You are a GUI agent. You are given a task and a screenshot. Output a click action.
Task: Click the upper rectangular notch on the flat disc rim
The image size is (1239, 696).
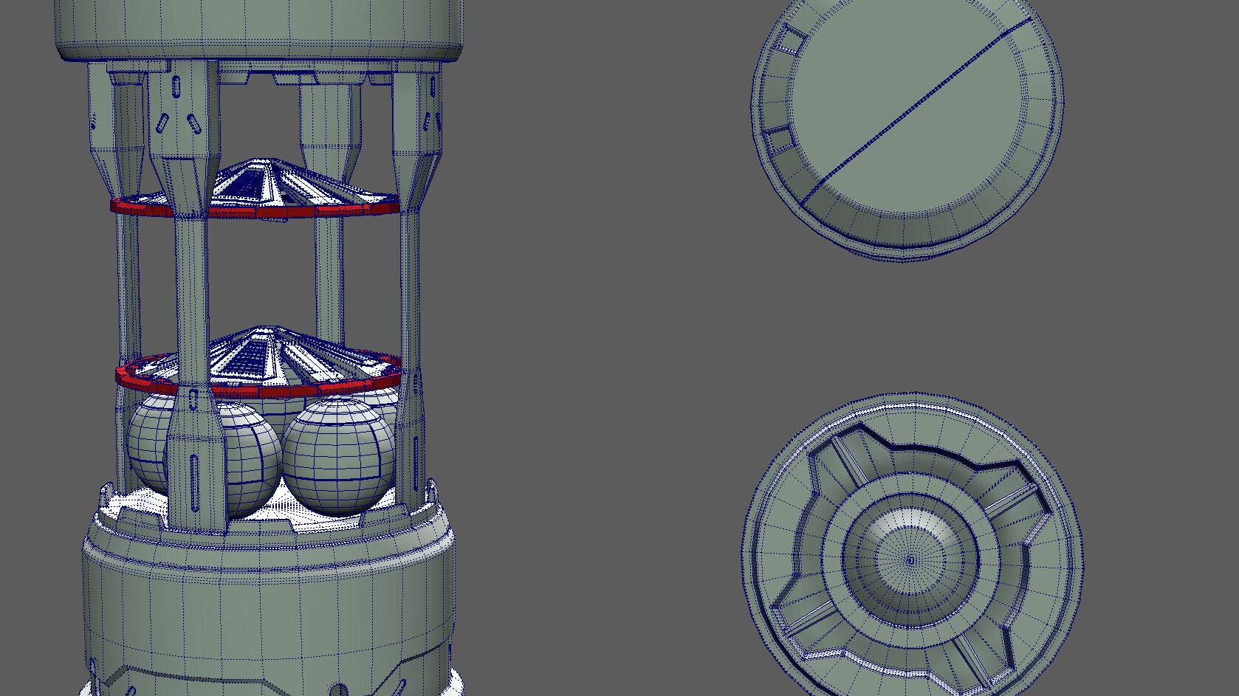tap(790, 40)
